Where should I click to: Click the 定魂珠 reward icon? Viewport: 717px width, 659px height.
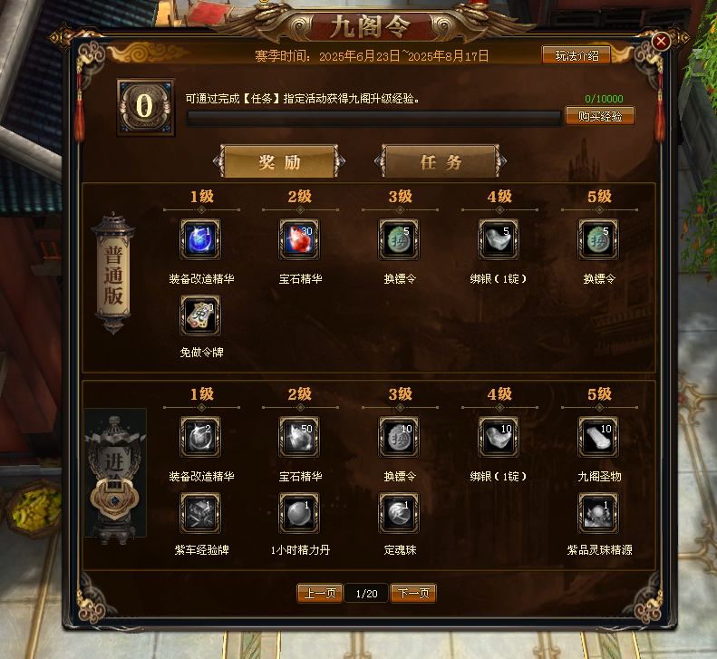click(x=399, y=513)
